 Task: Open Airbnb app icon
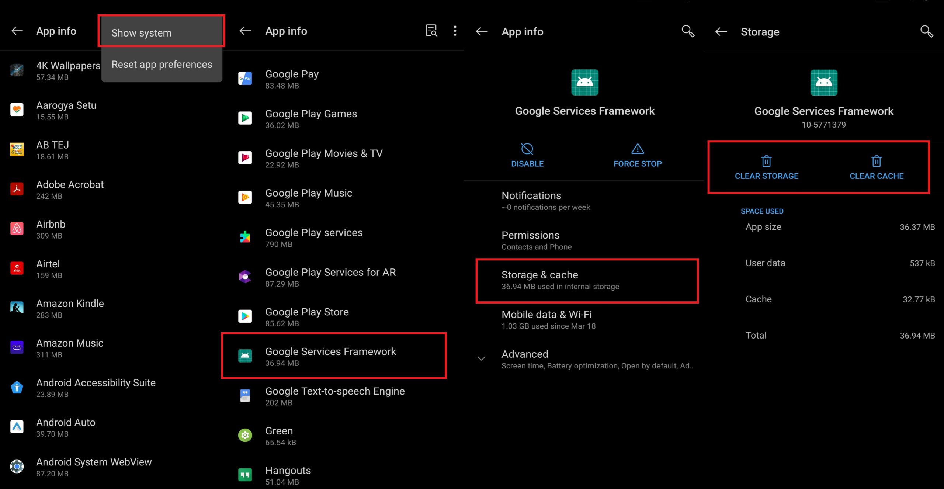pyautogui.click(x=17, y=229)
